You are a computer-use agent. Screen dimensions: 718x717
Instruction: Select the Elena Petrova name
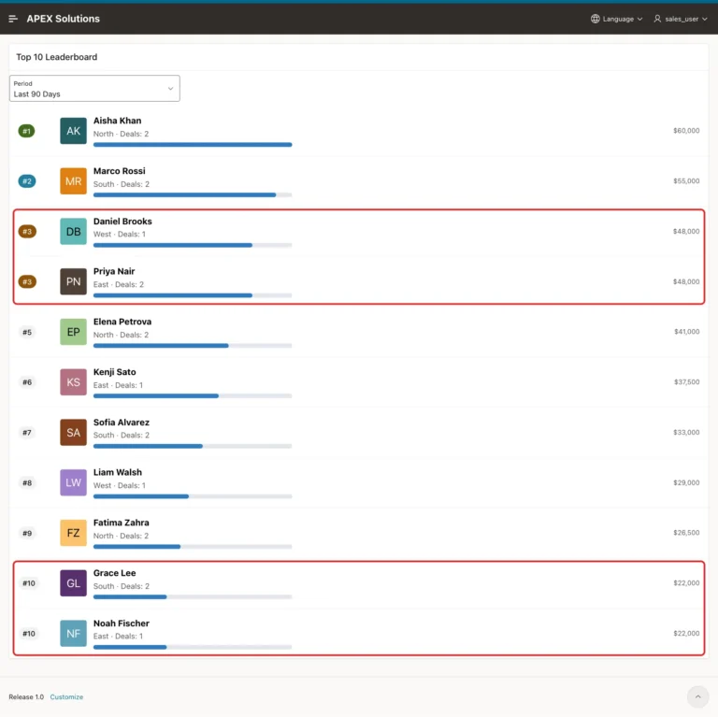(122, 322)
